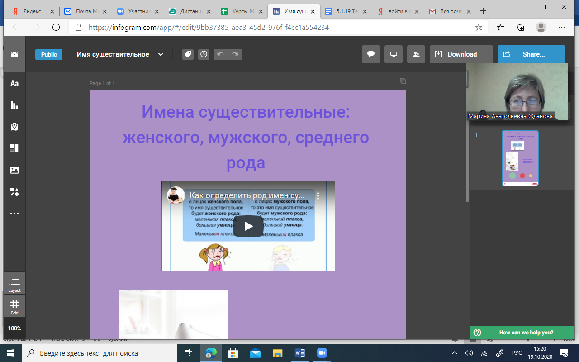This screenshot has height=362, width=579.
Task: Play the embedded YouTube video
Action: tap(248, 226)
